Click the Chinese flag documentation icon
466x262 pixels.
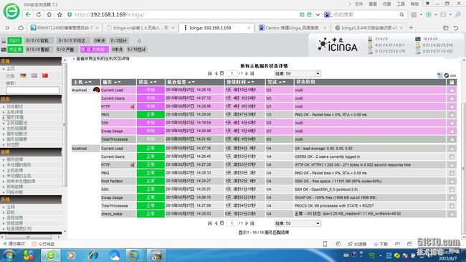click(x=45, y=75)
